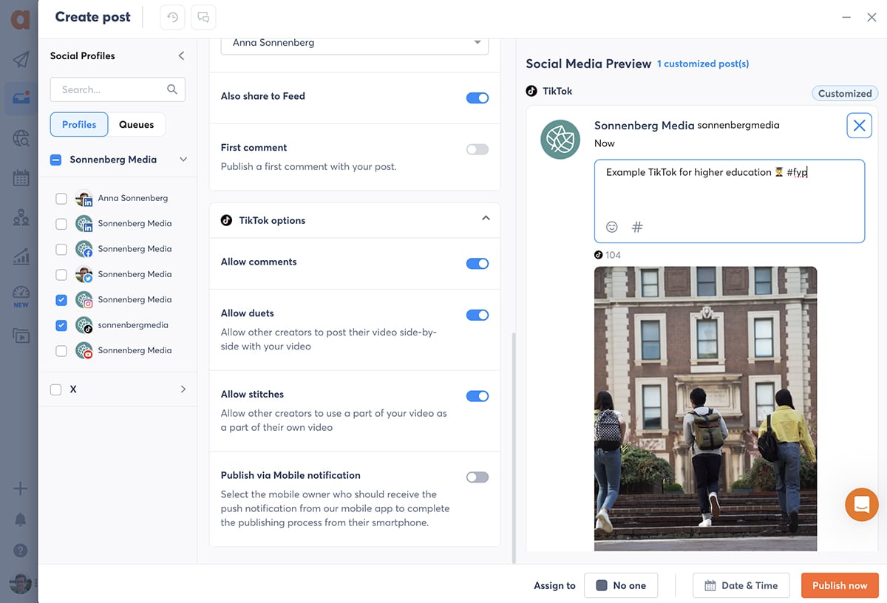887x603 pixels.
Task: Click the 104 character counter
Action: 608,255
